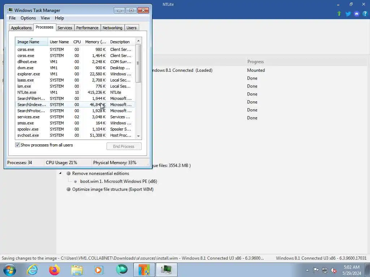Open the Task Manager File menu
This screenshot has height=277, width=370.
tap(12, 18)
